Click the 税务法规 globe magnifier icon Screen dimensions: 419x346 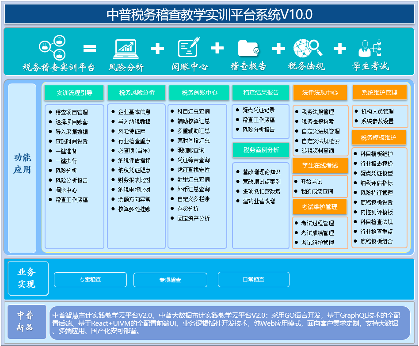tap(308, 48)
